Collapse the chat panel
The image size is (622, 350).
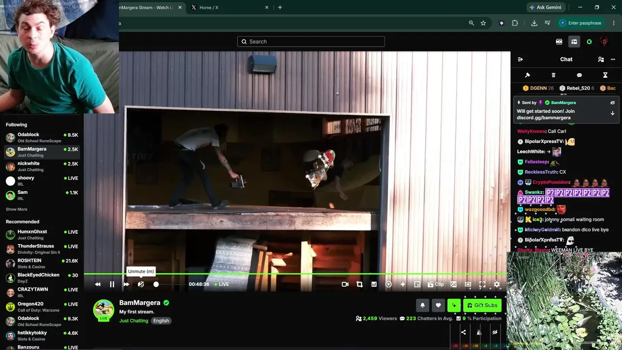coord(520,59)
